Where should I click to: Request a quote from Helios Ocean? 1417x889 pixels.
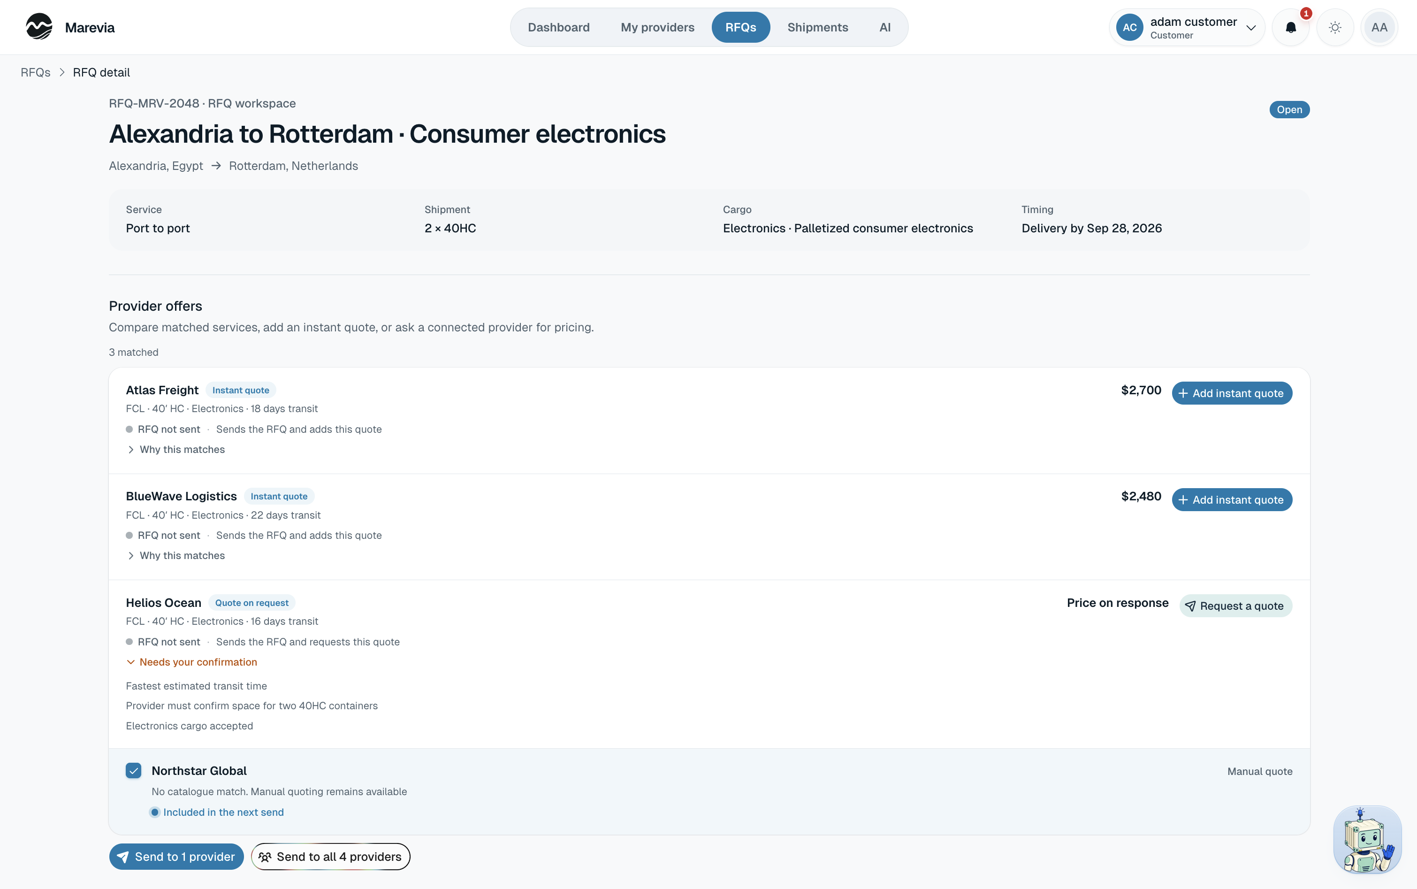click(x=1235, y=605)
